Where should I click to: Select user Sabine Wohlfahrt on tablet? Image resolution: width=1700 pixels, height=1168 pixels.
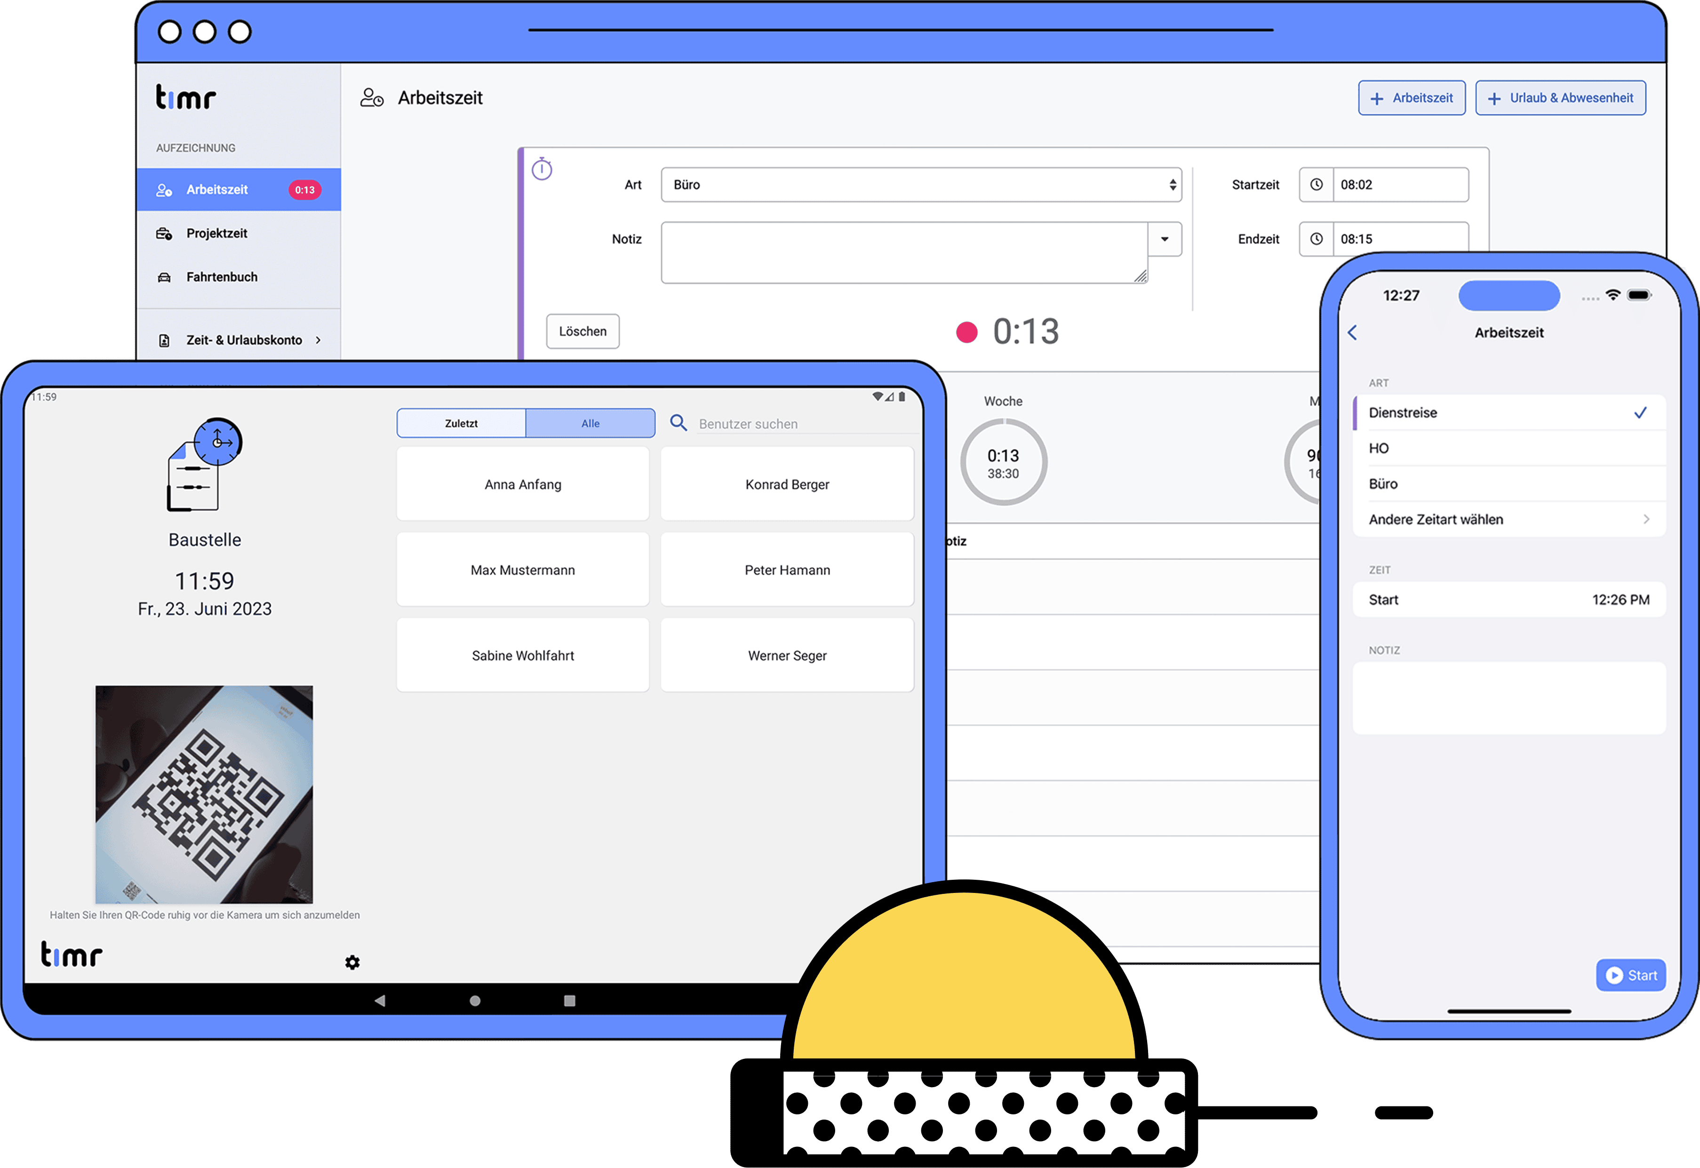click(x=523, y=656)
